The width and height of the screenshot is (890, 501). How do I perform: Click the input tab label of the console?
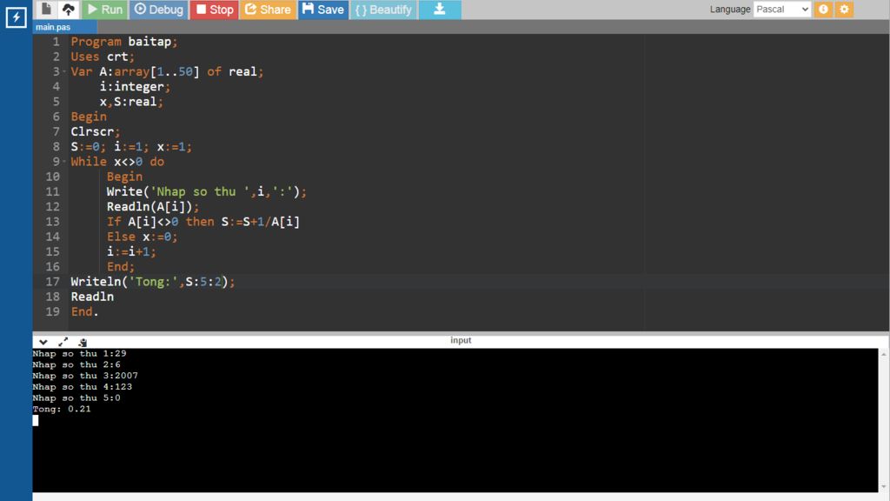(x=461, y=340)
